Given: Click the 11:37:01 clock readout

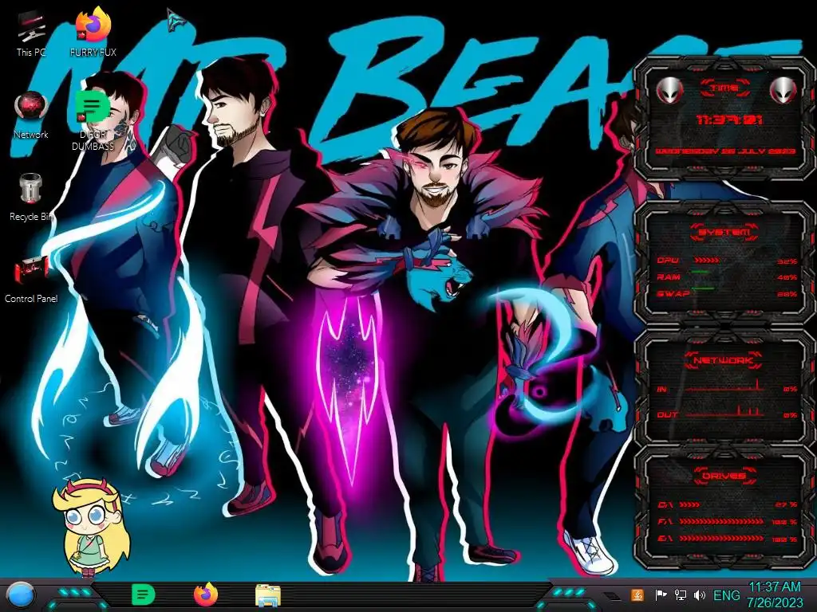Looking at the screenshot, I should [729, 120].
